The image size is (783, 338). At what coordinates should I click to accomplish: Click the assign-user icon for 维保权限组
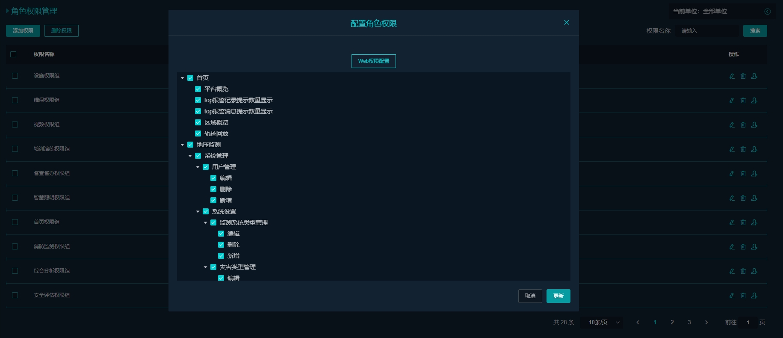(x=754, y=100)
